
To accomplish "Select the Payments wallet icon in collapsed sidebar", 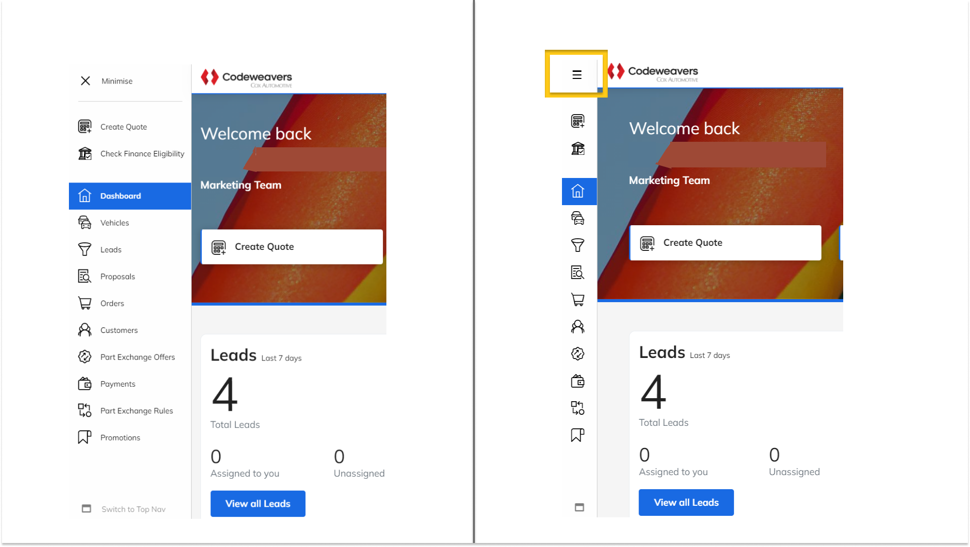I will tap(578, 381).
